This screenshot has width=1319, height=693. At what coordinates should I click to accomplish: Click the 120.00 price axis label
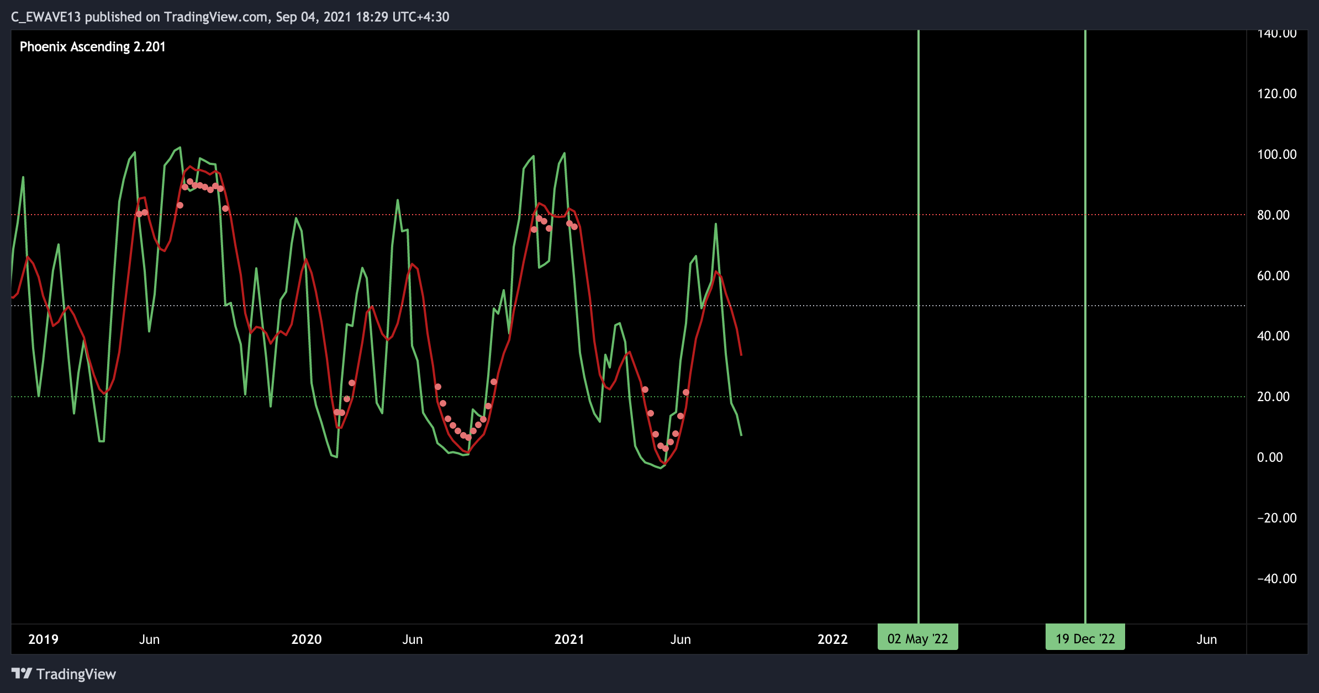1276,94
